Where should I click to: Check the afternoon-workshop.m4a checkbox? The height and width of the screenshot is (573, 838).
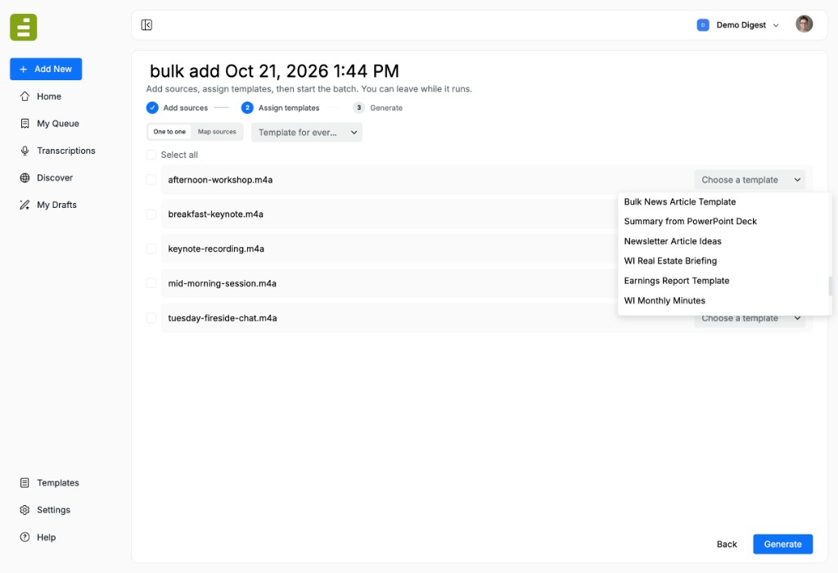click(x=151, y=179)
